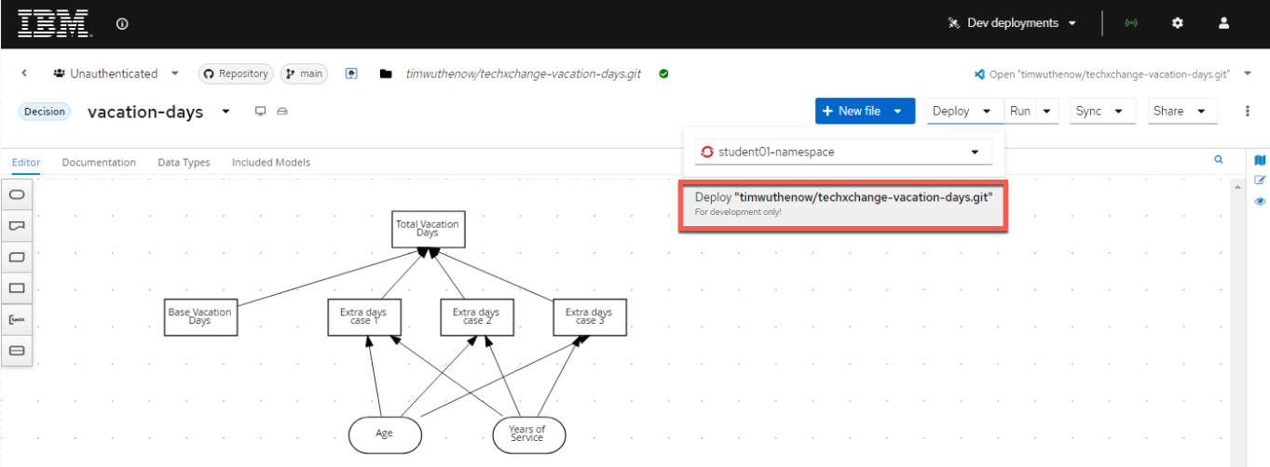Open the Deploy dropdown
Screen dimensions: 1270x467
pyautogui.click(x=965, y=111)
